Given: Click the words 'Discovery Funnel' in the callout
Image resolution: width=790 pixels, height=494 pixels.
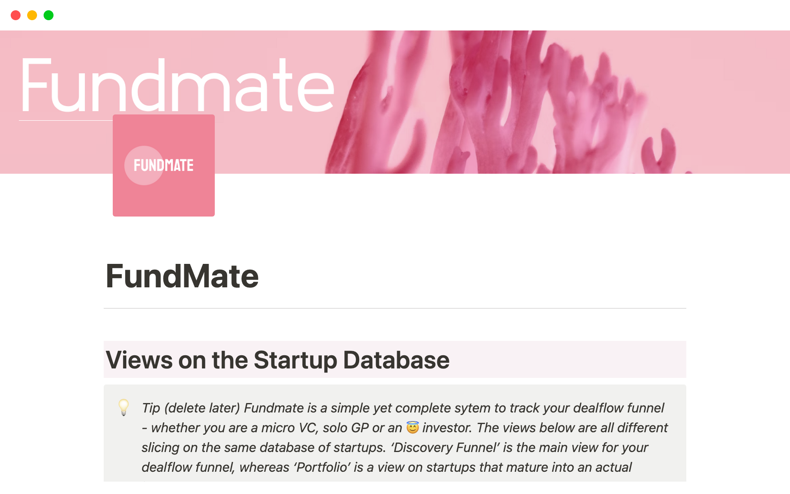Looking at the screenshot, I should (445, 447).
